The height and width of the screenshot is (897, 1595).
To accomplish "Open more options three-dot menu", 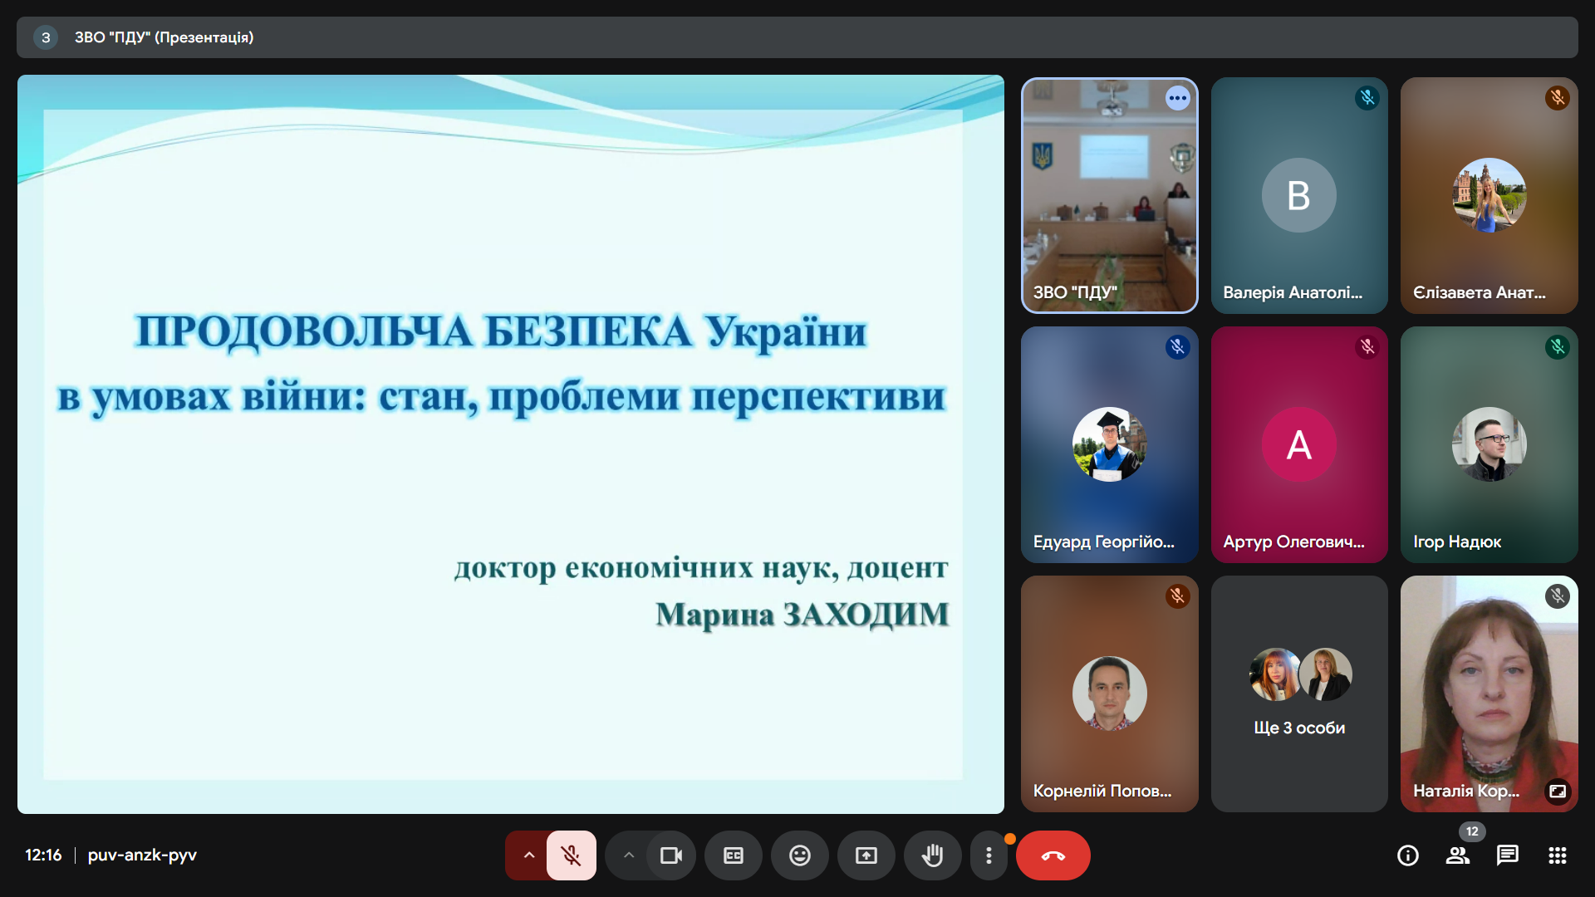I will [989, 855].
